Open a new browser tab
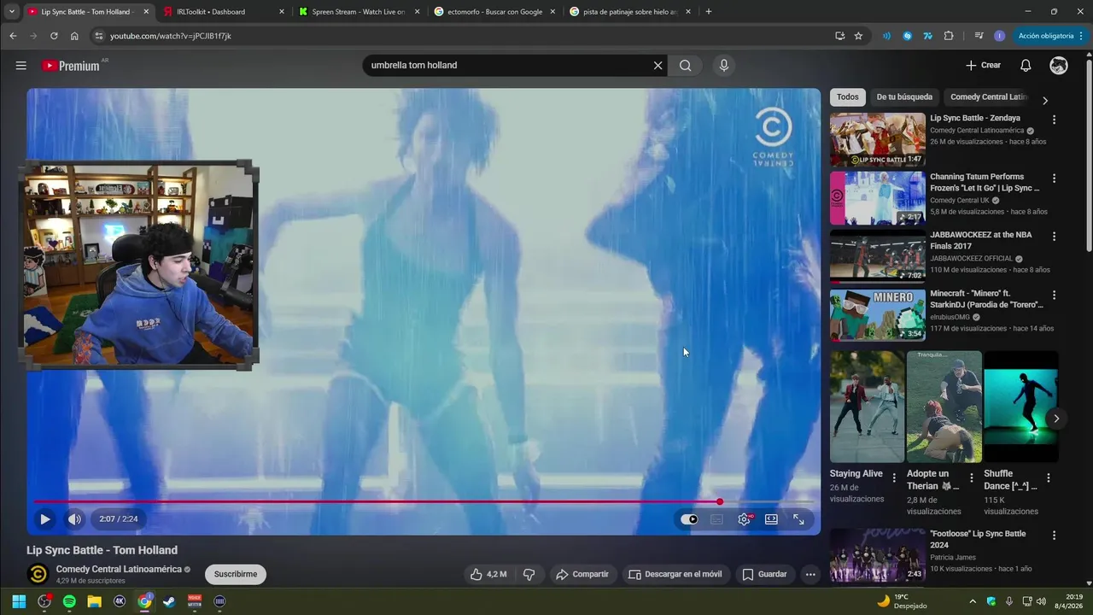 pyautogui.click(x=709, y=12)
